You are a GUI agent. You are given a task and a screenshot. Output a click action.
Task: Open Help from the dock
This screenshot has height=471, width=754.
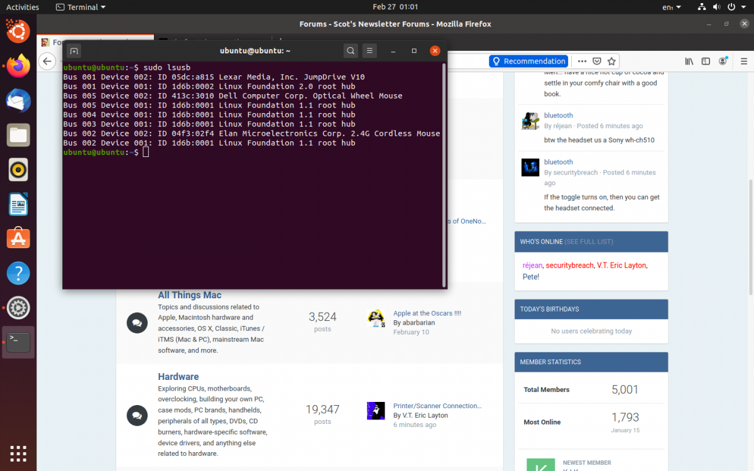pos(18,273)
